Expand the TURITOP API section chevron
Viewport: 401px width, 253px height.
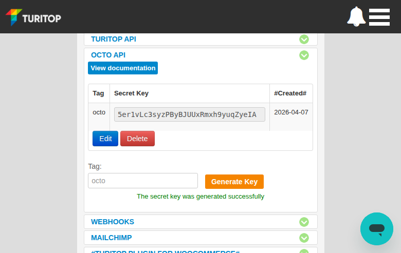click(x=304, y=40)
